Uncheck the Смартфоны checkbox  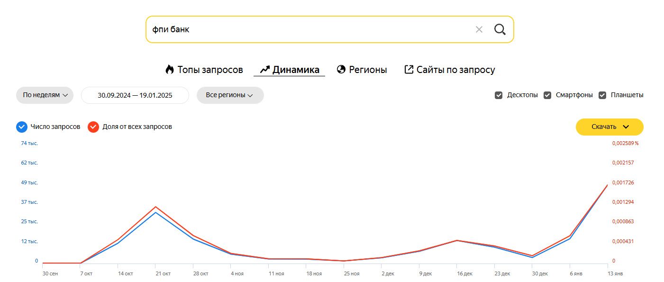coord(547,95)
